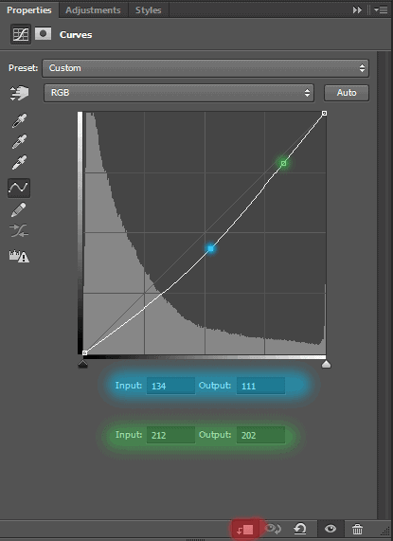Select the edit points curve tool
This screenshot has width=393, height=541.
pyautogui.click(x=19, y=188)
